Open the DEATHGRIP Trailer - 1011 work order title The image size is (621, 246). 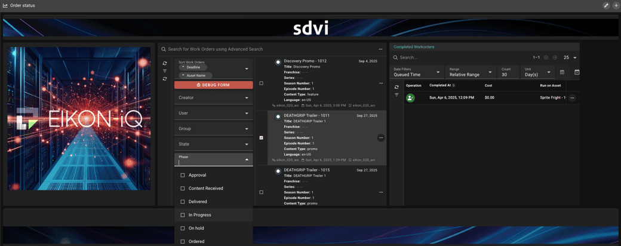pyautogui.click(x=306, y=116)
